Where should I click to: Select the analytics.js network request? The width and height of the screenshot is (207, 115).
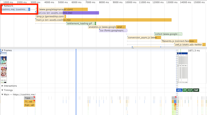pos(107,27)
